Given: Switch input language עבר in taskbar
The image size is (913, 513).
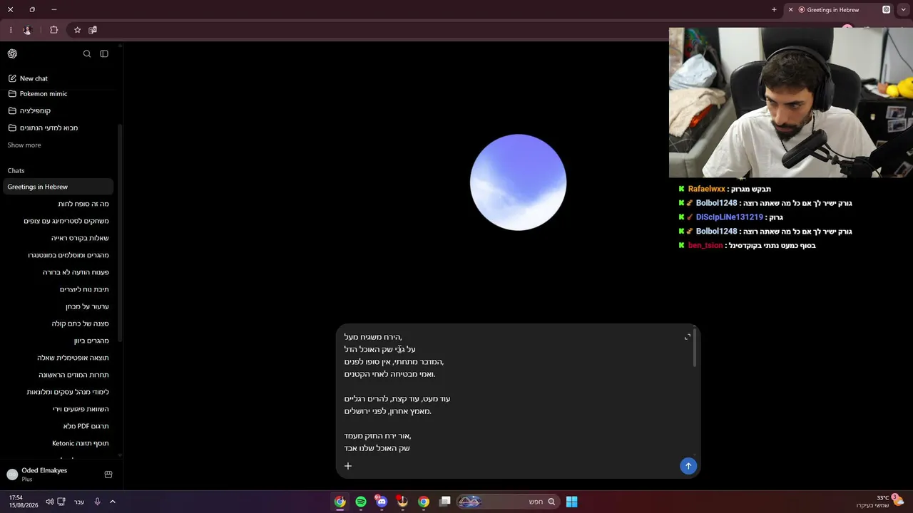Looking at the screenshot, I should pos(79,502).
